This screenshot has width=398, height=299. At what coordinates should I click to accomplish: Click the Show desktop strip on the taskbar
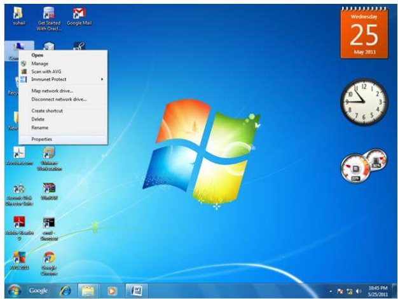coord(394,291)
